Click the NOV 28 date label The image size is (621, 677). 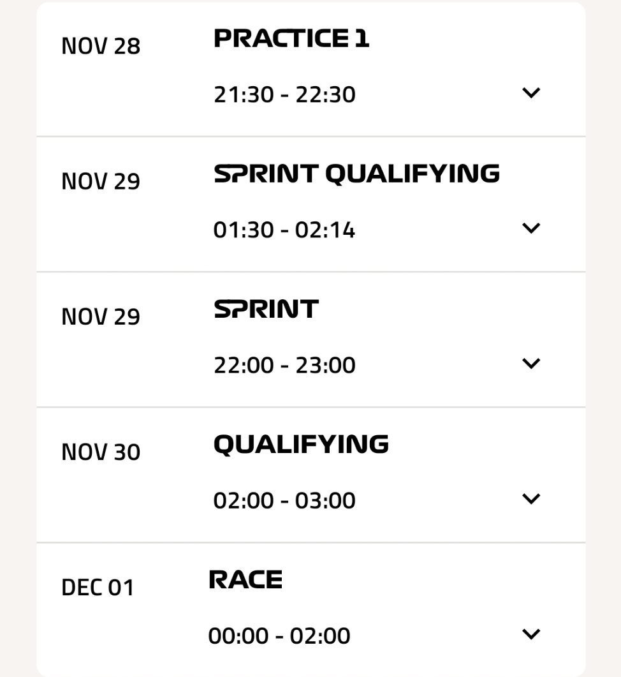[101, 47]
